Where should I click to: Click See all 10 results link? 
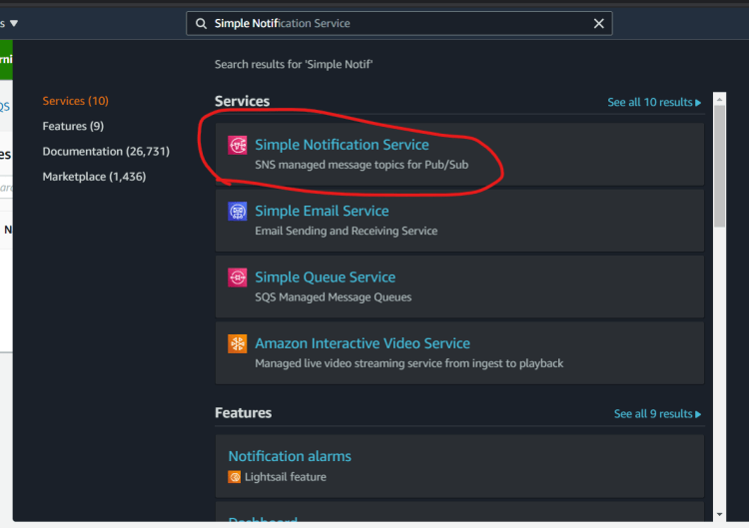(654, 102)
